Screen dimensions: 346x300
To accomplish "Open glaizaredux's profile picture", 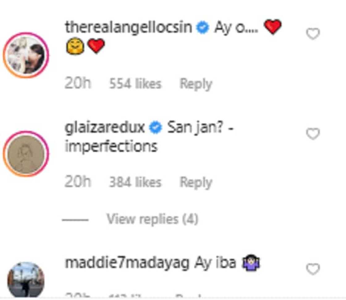I will (26, 154).
